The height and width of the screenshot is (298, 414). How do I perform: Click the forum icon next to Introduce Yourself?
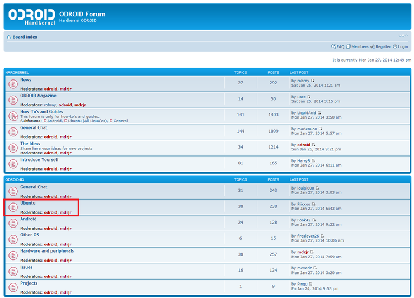[x=13, y=164]
